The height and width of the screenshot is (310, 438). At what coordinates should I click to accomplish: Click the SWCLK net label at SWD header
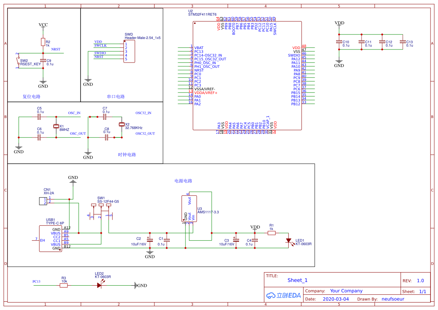tap(100, 45)
